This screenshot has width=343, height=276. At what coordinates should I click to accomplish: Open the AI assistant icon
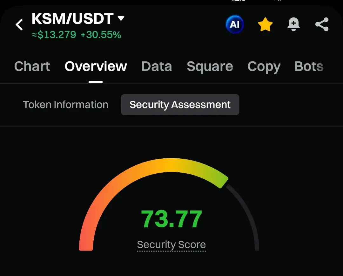tap(235, 24)
